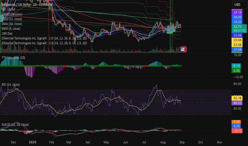Click the purple 24.16 price label
The image size is (248, 146).
(237, 12)
